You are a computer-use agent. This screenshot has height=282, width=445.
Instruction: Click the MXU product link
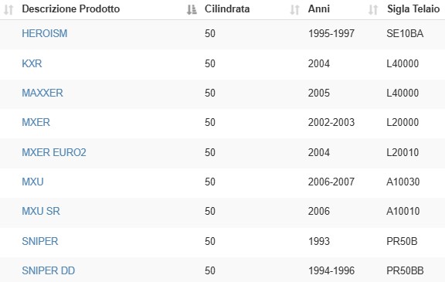[32, 182]
